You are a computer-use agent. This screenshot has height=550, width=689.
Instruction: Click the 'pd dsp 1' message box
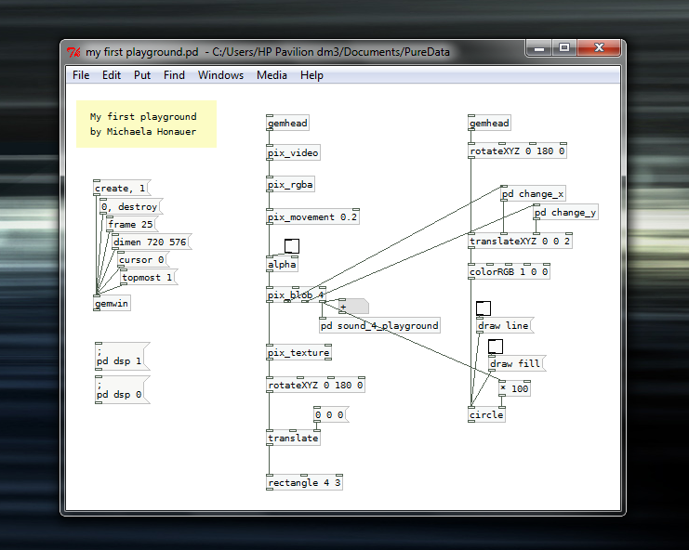click(119, 356)
